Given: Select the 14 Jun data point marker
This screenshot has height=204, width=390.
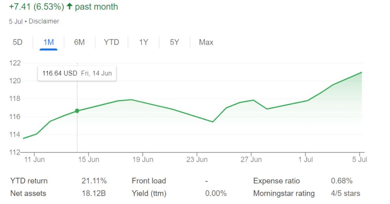Looking at the screenshot, I should click(77, 111).
